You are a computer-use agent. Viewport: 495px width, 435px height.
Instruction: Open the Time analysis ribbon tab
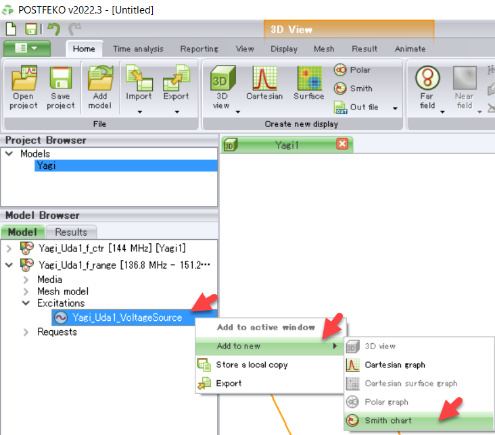coord(138,49)
